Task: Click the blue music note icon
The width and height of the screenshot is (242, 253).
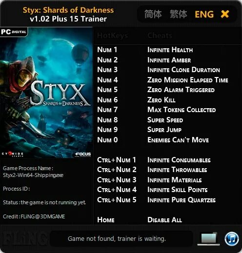Action: coord(232,239)
